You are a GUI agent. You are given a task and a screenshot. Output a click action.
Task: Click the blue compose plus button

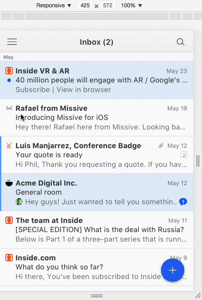click(x=172, y=270)
